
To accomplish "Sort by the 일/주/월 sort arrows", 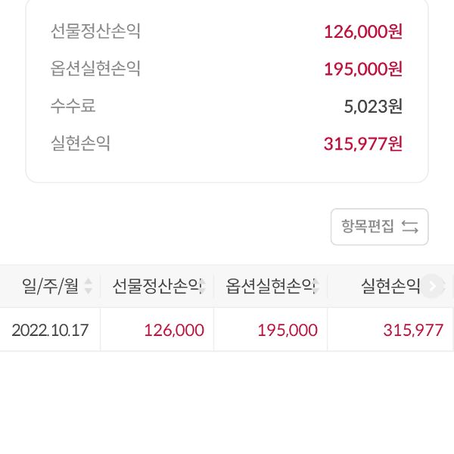I will tap(89, 286).
